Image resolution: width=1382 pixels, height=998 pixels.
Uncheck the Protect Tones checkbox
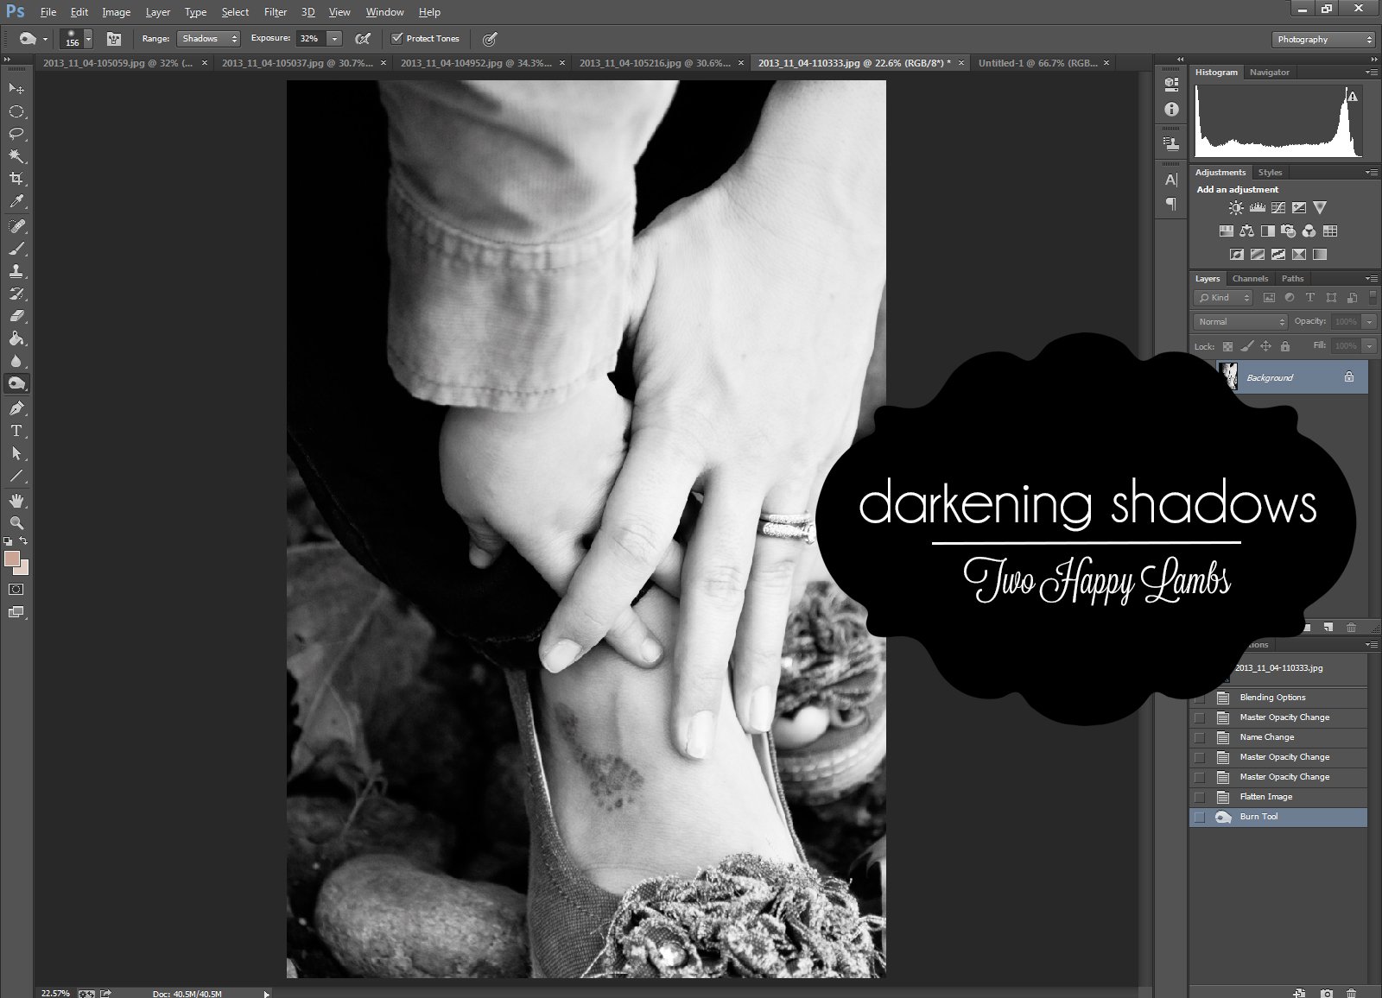tap(397, 39)
